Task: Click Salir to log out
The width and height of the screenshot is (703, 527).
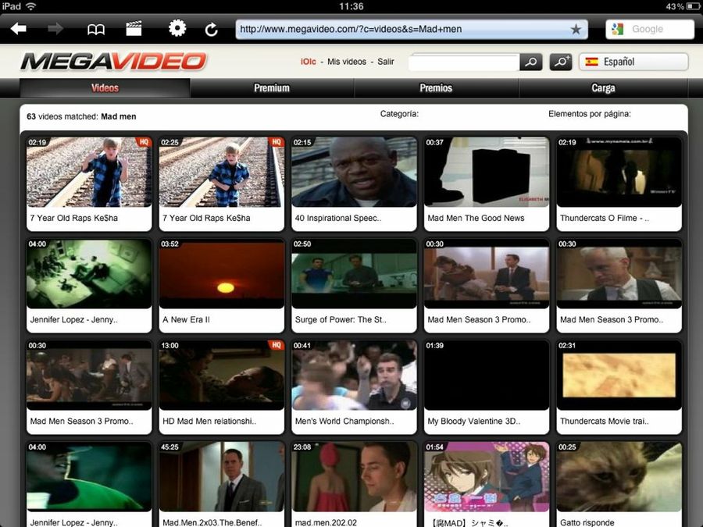Action: [x=386, y=61]
